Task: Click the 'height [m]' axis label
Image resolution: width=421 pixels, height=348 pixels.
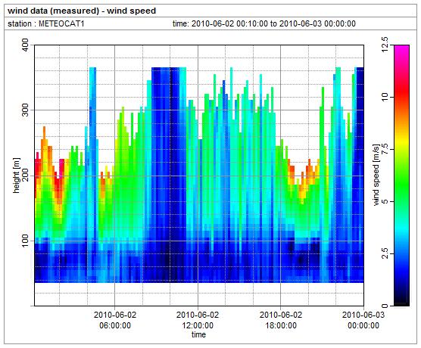Action: (x=17, y=176)
